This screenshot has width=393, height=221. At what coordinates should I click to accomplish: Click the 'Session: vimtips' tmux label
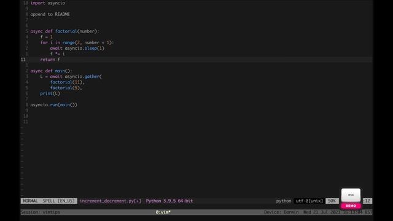41,212
